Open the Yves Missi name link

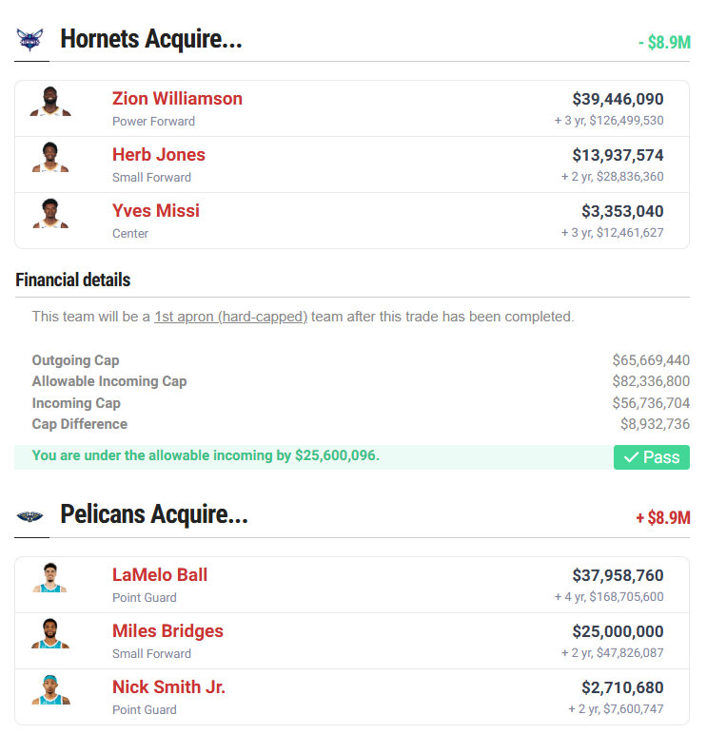156,211
